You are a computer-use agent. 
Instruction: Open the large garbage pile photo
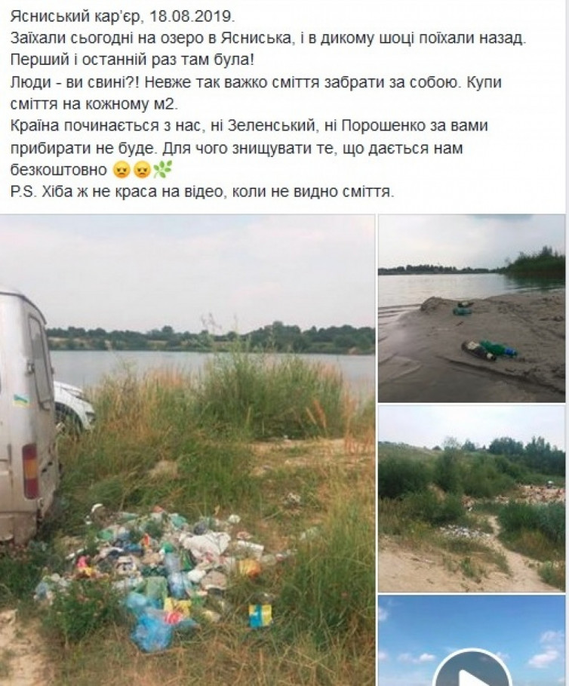187,450
